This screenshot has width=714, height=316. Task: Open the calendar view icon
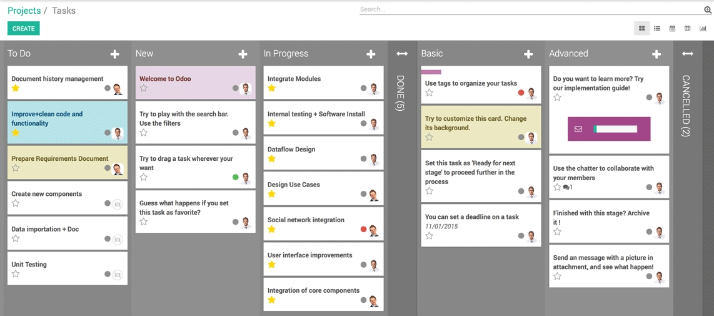672,28
